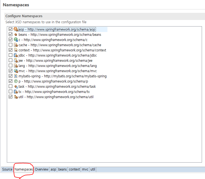Click the p namespace icon
Screen dimensions: 205x179
click(16, 81)
